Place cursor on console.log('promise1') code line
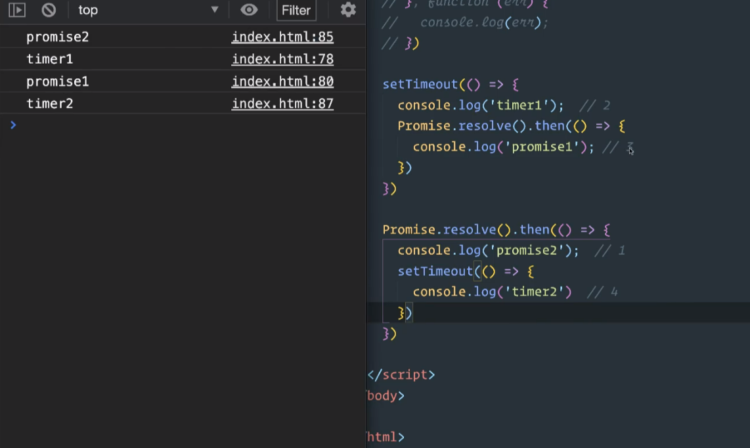This screenshot has width=750, height=448. tap(504, 147)
